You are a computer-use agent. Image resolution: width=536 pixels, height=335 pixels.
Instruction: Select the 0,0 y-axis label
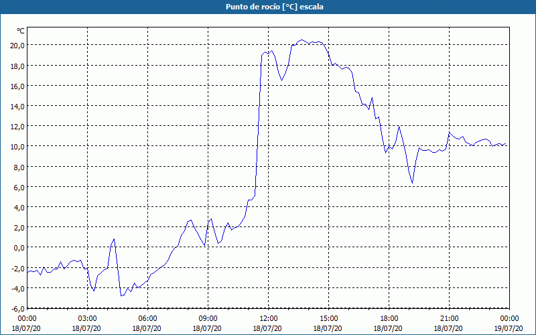tap(19, 248)
